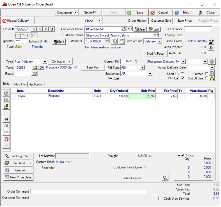Enable the Short Fill checkbox

[x=182, y=74]
